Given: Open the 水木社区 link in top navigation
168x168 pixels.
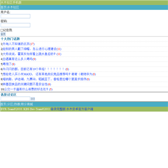Looking at the screenshot, I should (x=13, y=7).
